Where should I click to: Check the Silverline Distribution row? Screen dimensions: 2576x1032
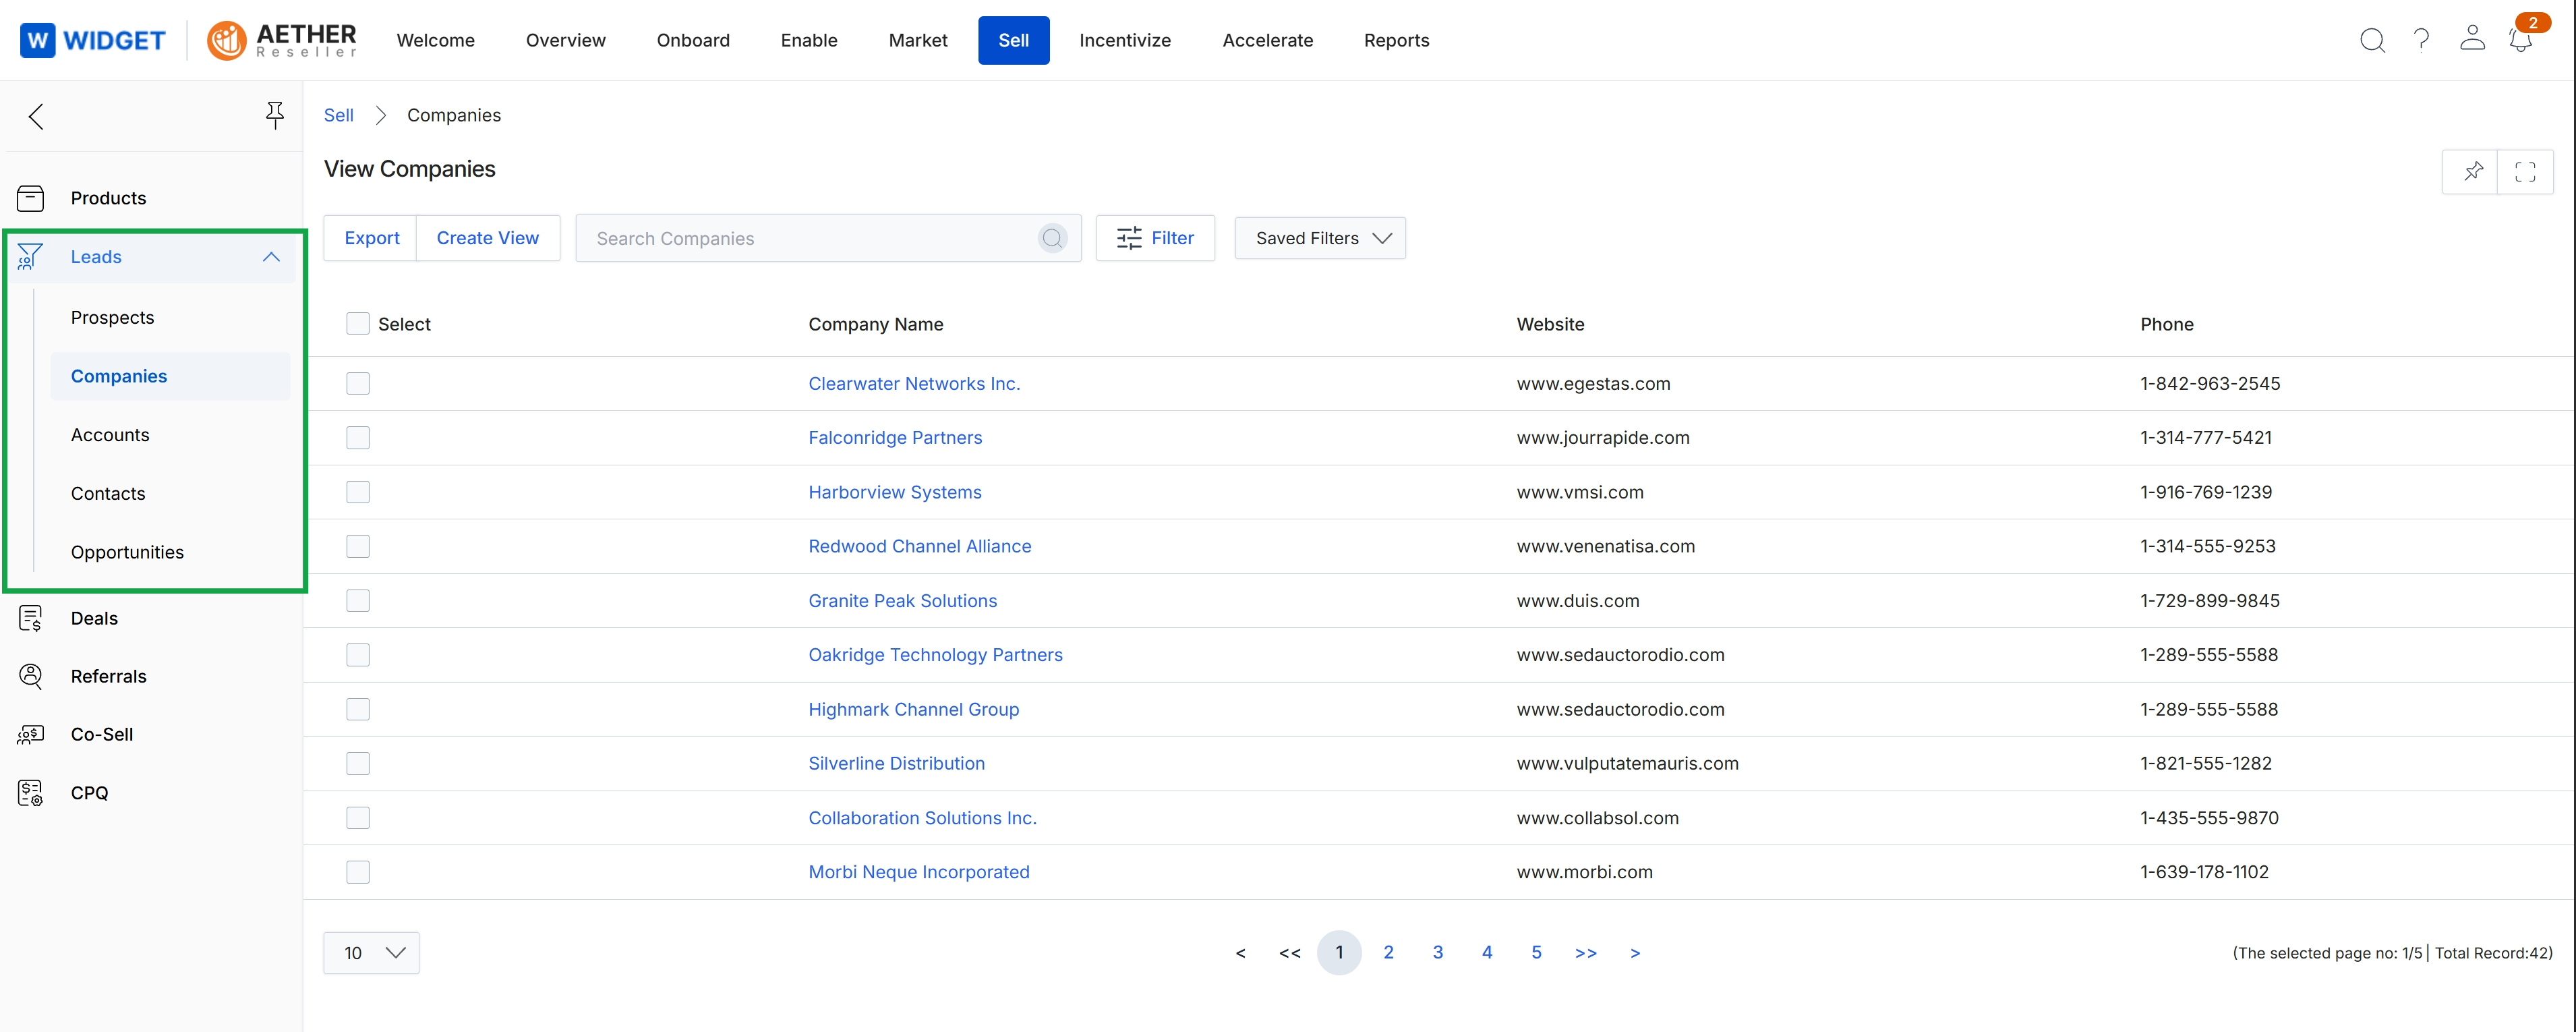coord(358,763)
